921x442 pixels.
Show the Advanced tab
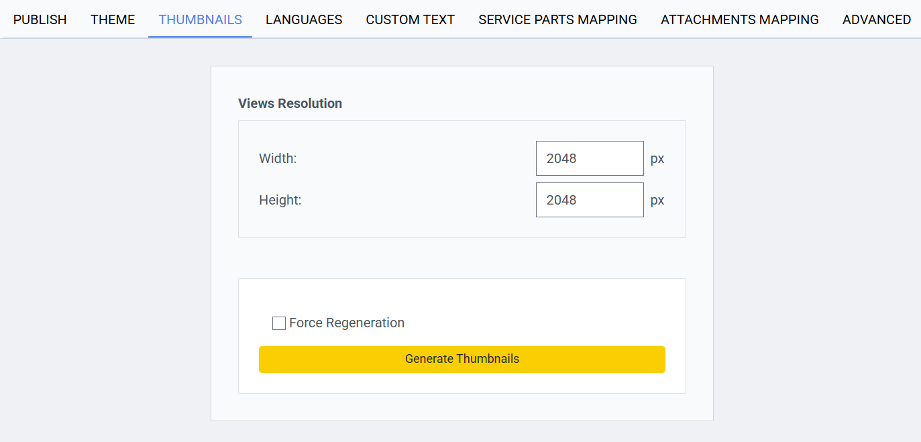pyautogui.click(x=876, y=19)
